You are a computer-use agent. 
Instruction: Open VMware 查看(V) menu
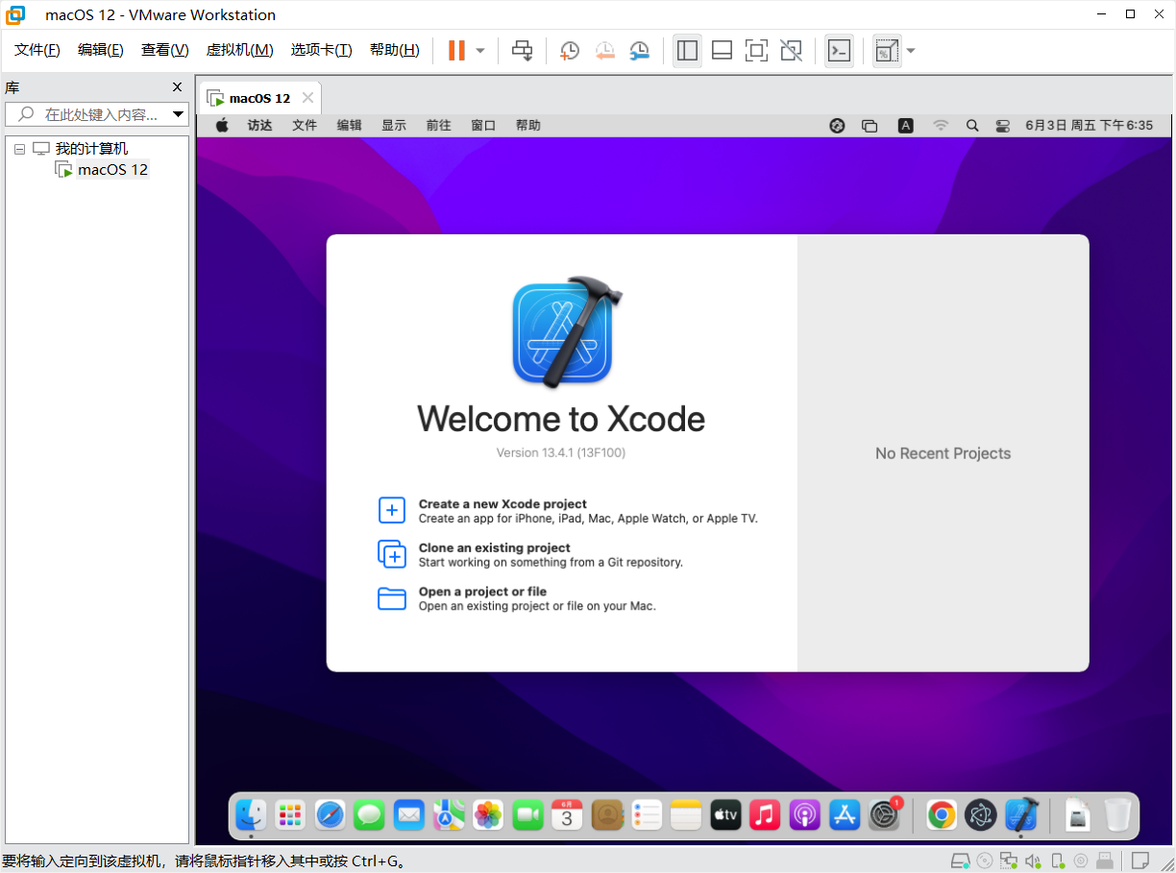(x=165, y=50)
